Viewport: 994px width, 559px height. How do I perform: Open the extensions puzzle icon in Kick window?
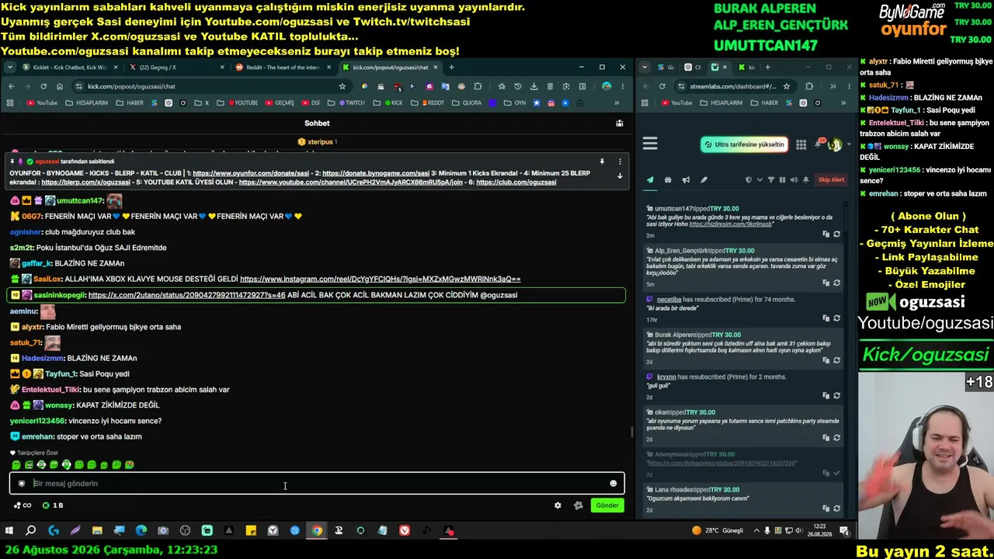pos(478,86)
